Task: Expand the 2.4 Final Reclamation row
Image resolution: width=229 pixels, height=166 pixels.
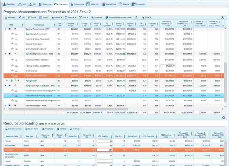Action: point(6,105)
